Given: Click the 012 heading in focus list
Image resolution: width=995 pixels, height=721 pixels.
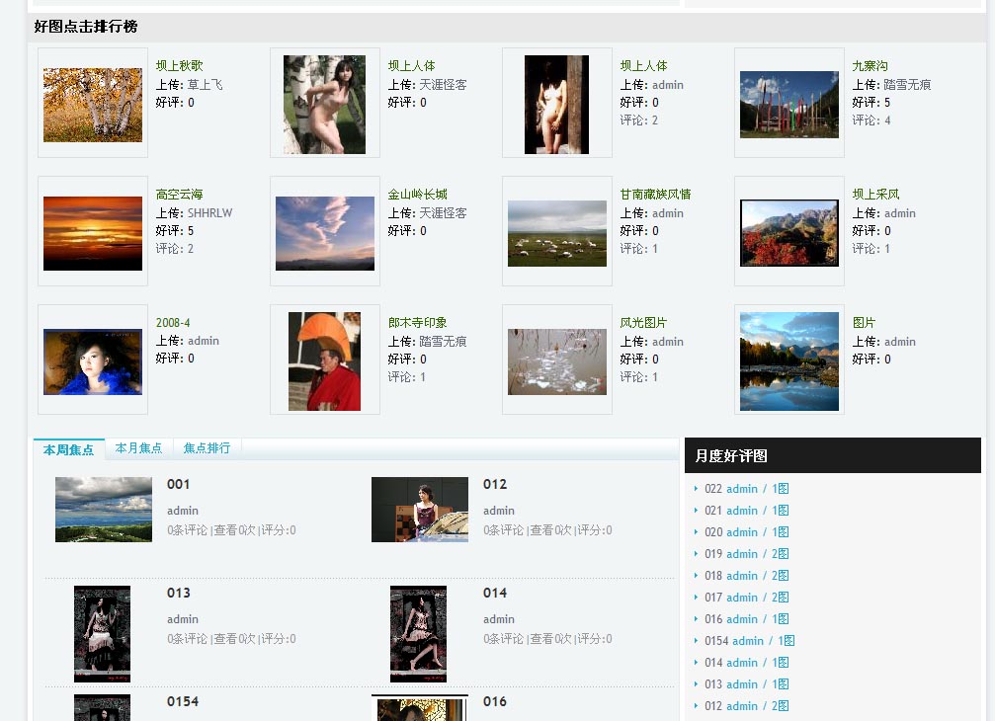Looking at the screenshot, I should coord(495,485).
